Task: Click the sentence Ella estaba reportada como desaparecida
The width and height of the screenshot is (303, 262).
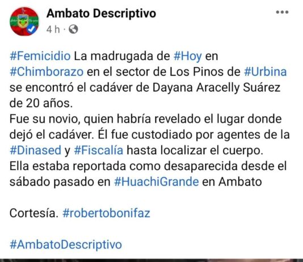Action: (148, 174)
